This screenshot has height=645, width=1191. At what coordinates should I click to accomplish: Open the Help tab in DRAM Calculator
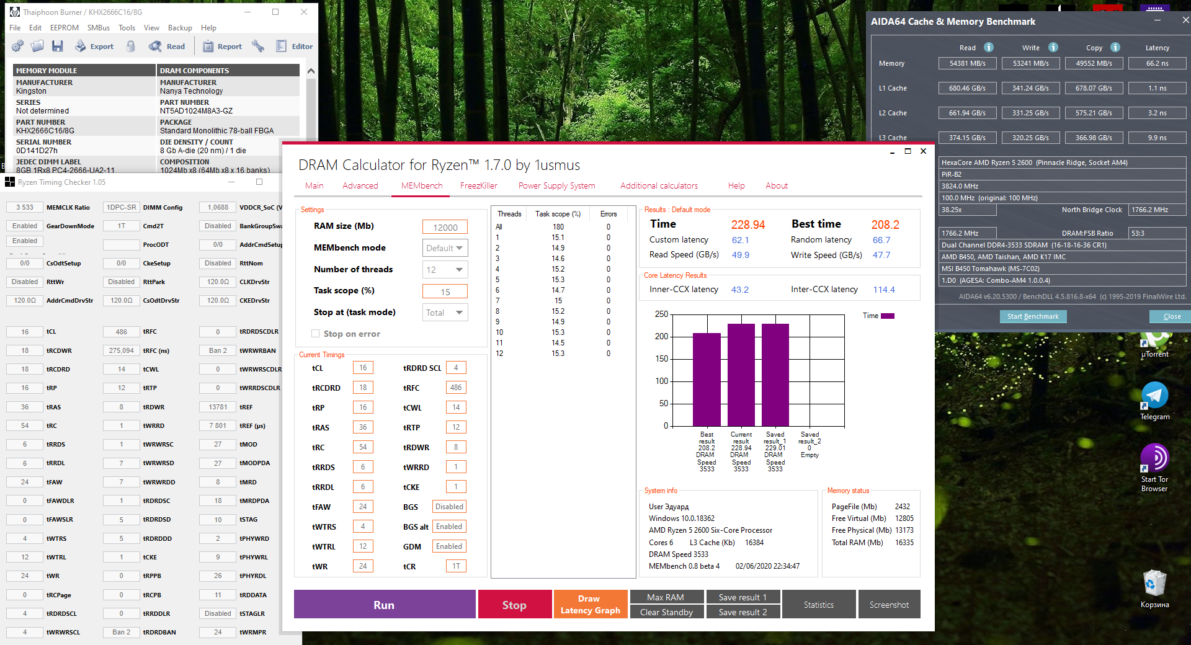point(736,185)
